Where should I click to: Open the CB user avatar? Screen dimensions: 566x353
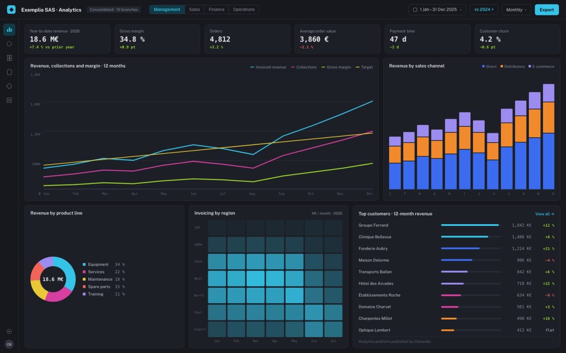(x=9, y=344)
